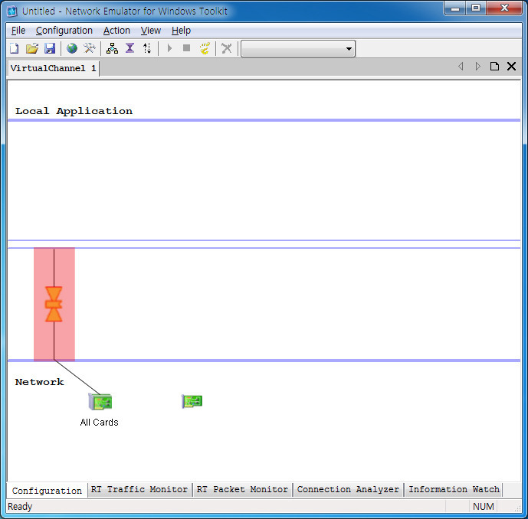Switch to RT Packet Monitor tab
The height and width of the screenshot is (519, 528).
click(242, 489)
